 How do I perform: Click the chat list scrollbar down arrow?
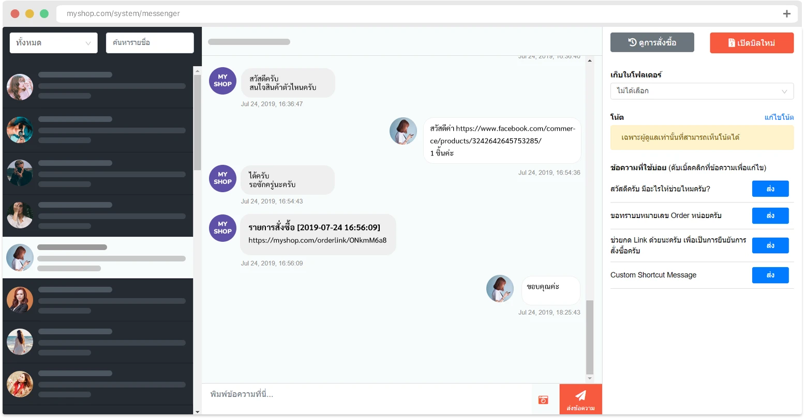(197, 412)
